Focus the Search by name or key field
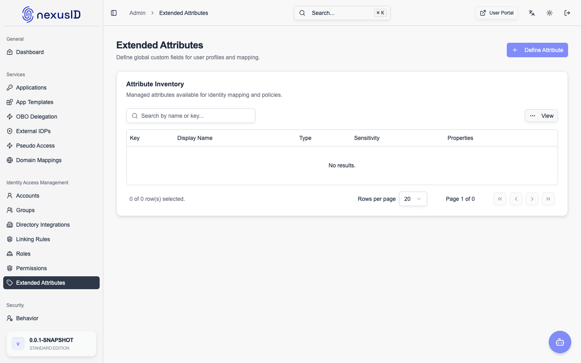581x363 pixels. [x=191, y=116]
